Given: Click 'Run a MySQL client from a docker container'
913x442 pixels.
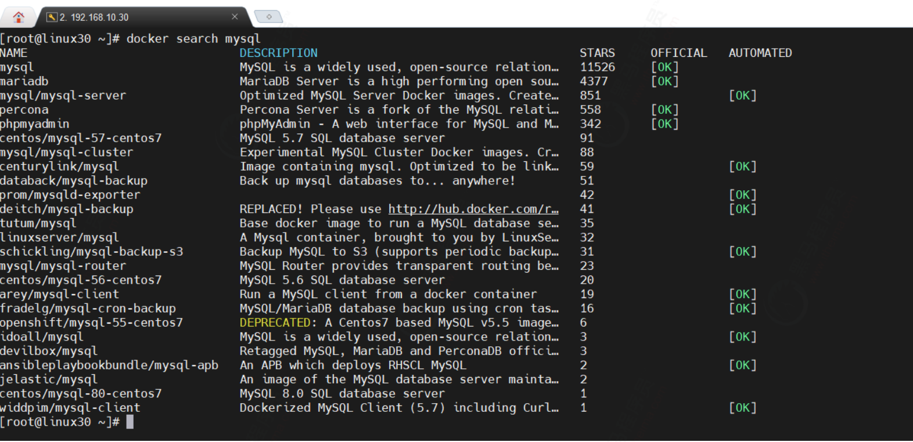Looking at the screenshot, I should click(x=388, y=294).
